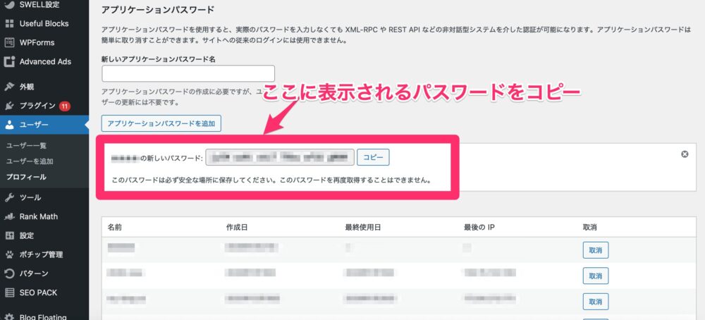Click the 設定 settings icon

click(x=10, y=235)
